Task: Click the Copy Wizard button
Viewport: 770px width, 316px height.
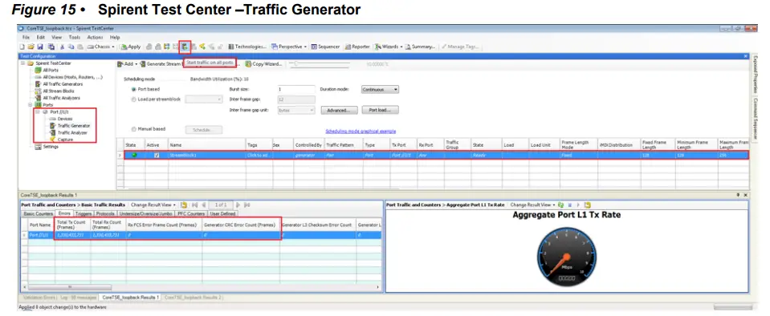Action: coord(264,64)
